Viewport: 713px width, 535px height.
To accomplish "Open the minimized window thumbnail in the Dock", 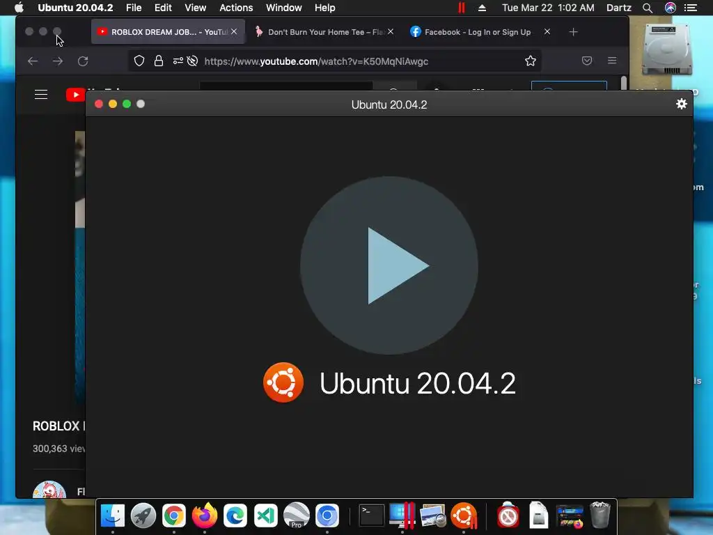I will pos(570,516).
